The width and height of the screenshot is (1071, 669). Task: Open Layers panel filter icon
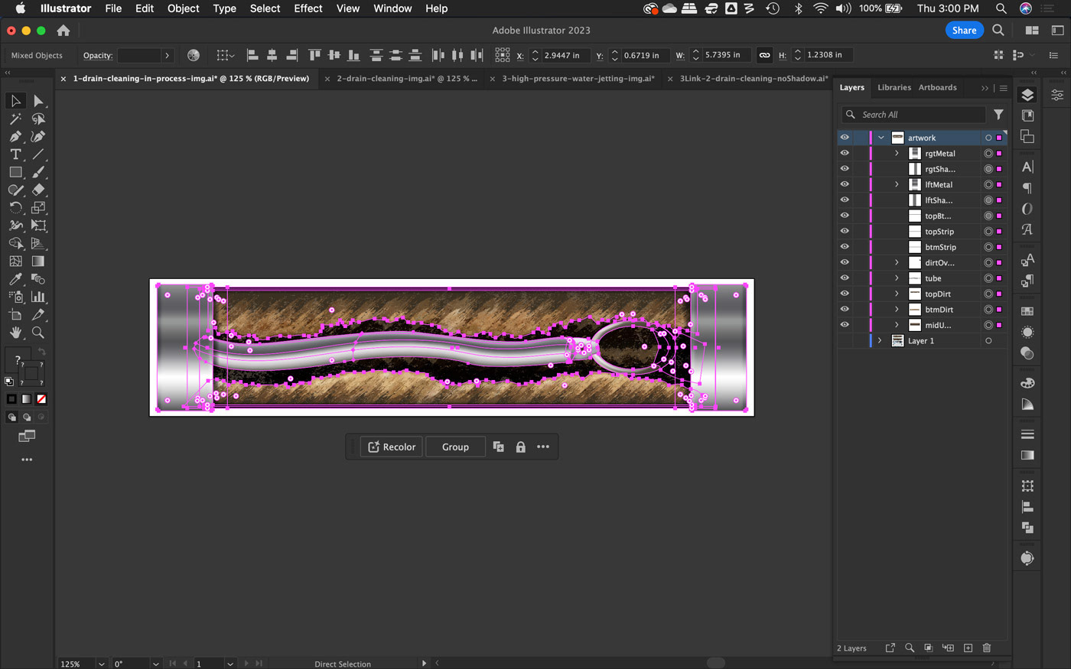[998, 115]
